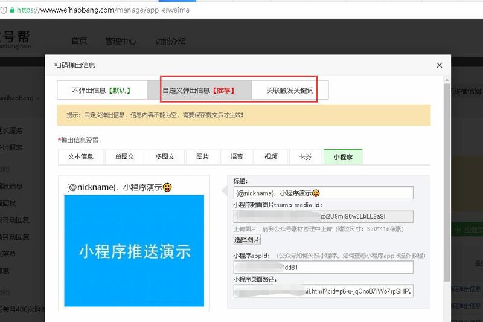The height and width of the screenshot is (322, 483).
Task: Click the emoji in title input field
Action: coord(316,193)
